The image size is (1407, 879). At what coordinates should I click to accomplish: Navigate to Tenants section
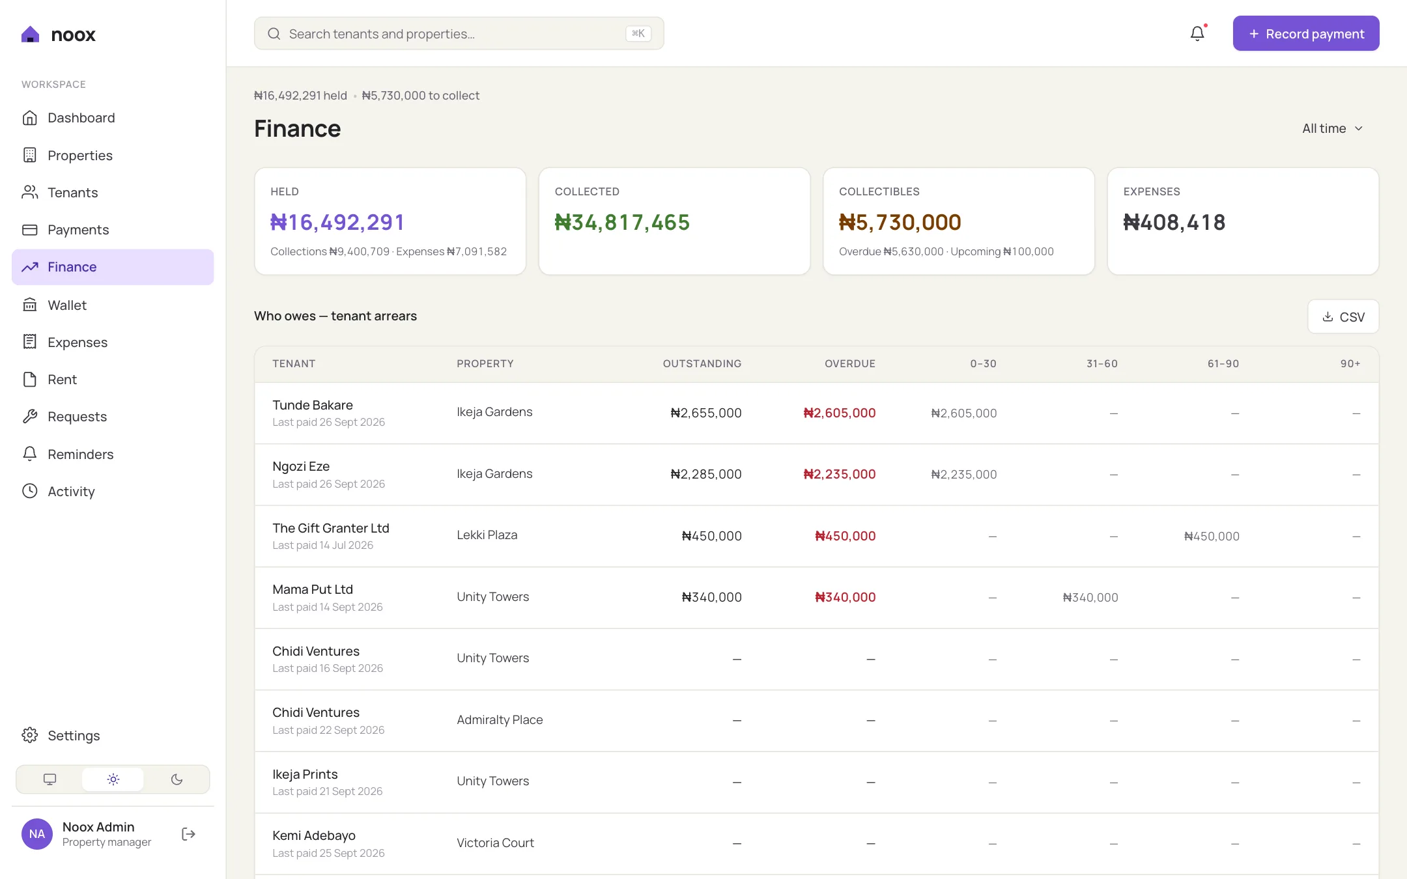coord(113,192)
